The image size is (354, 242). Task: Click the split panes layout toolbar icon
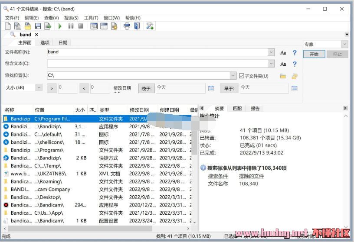(x=104, y=26)
